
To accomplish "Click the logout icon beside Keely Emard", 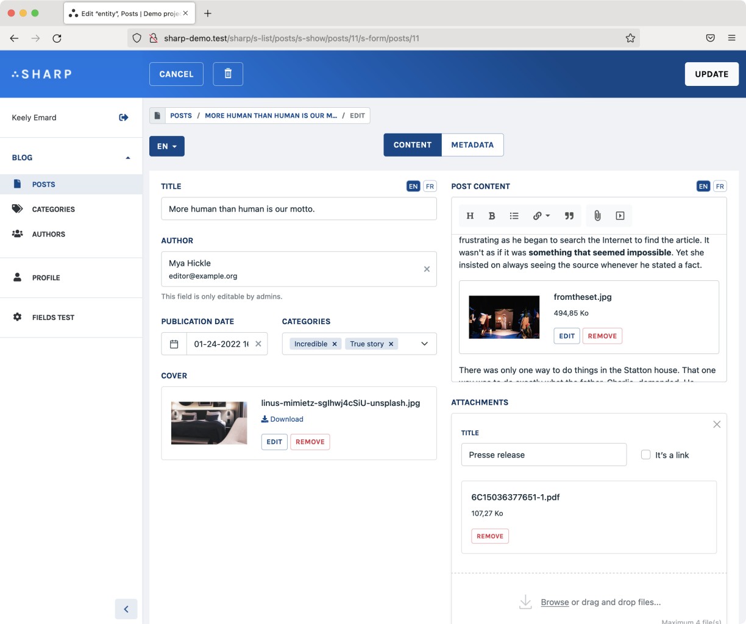I will 124,118.
